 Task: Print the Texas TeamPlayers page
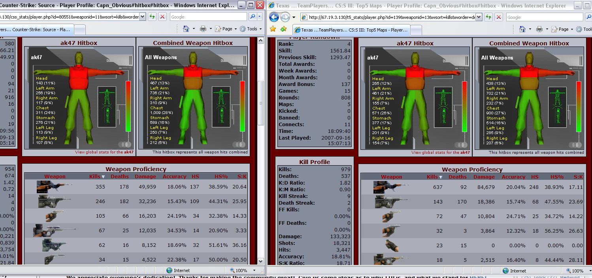[539, 29]
